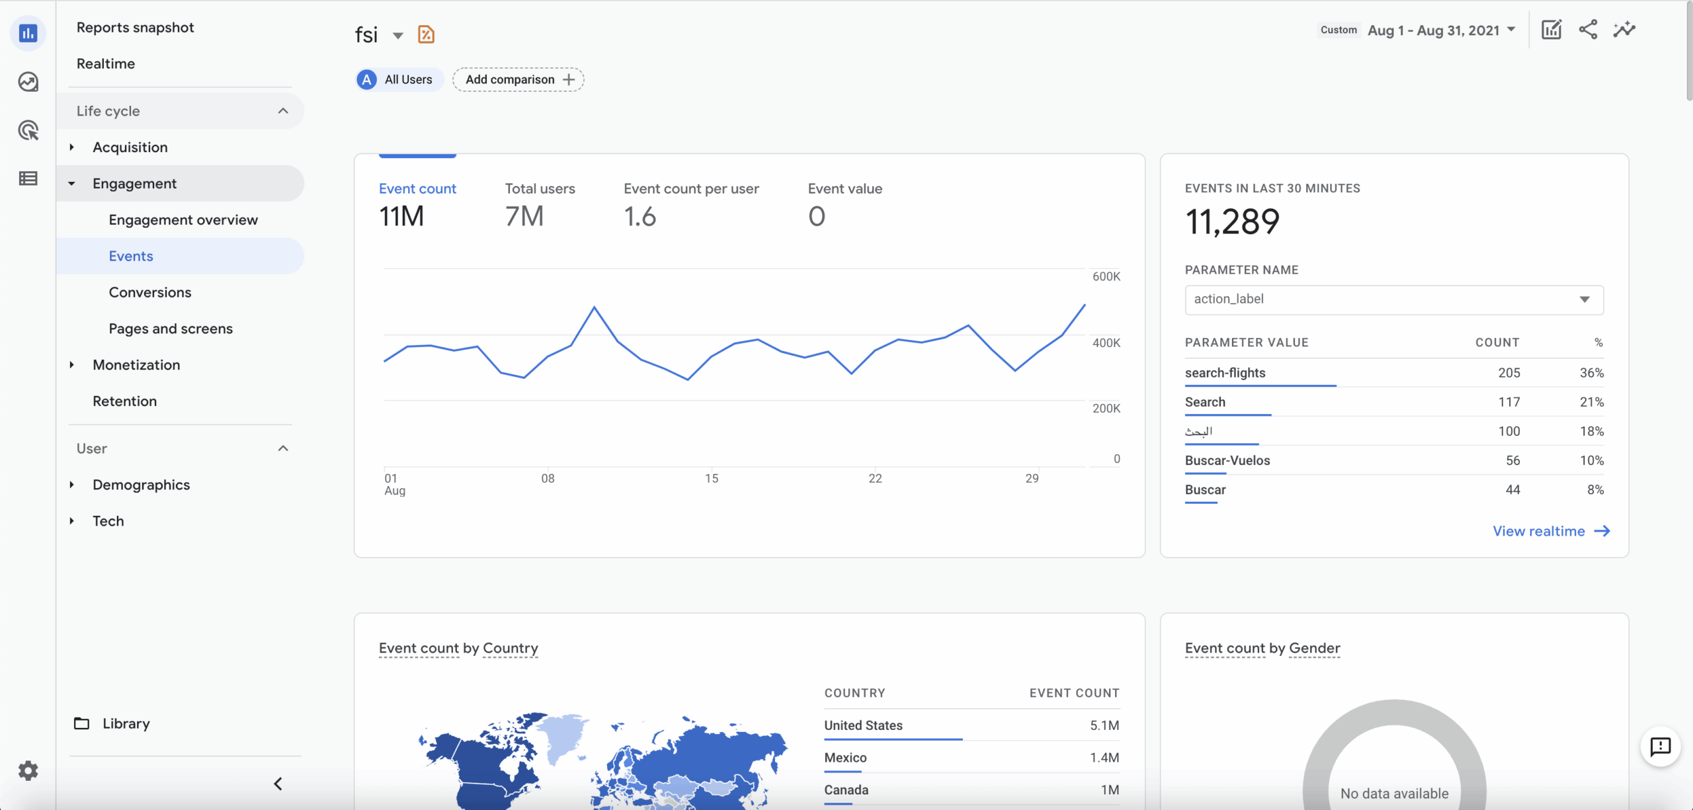The width and height of the screenshot is (1693, 810).
Task: Click the Event count by Gender title
Action: pos(1262,648)
